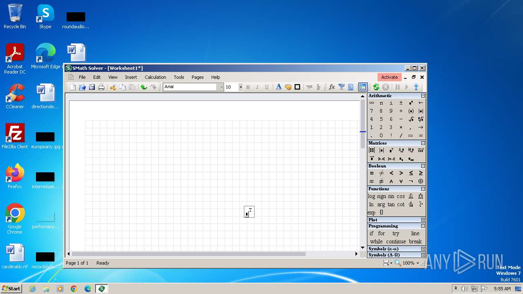Open the reference book icon

point(351,87)
